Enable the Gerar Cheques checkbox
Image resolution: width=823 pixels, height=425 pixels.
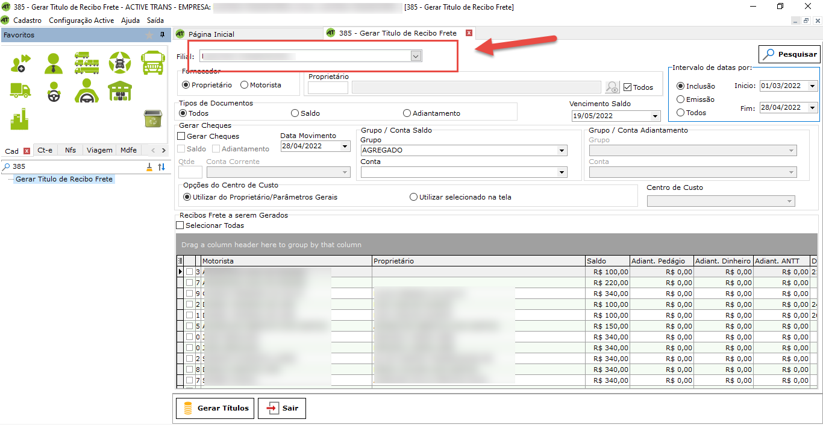181,136
